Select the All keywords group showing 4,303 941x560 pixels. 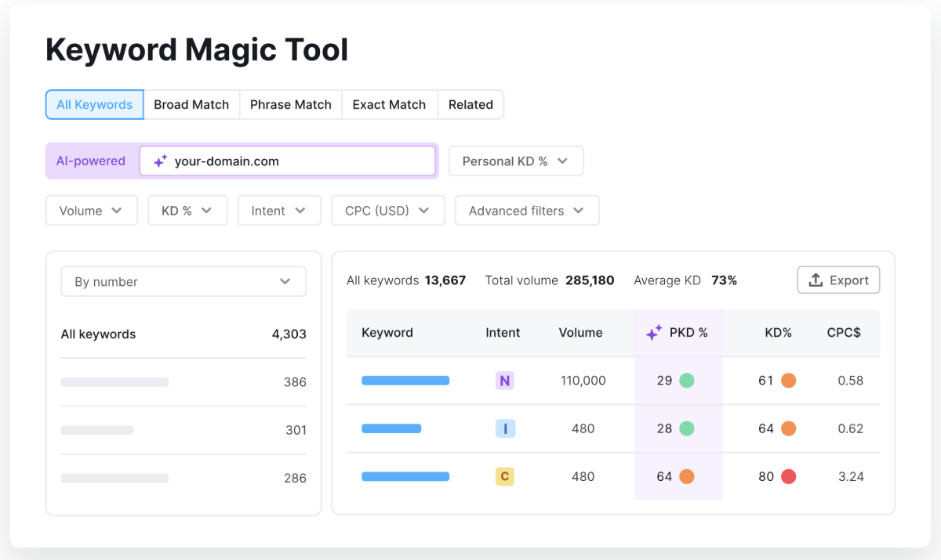(x=183, y=334)
